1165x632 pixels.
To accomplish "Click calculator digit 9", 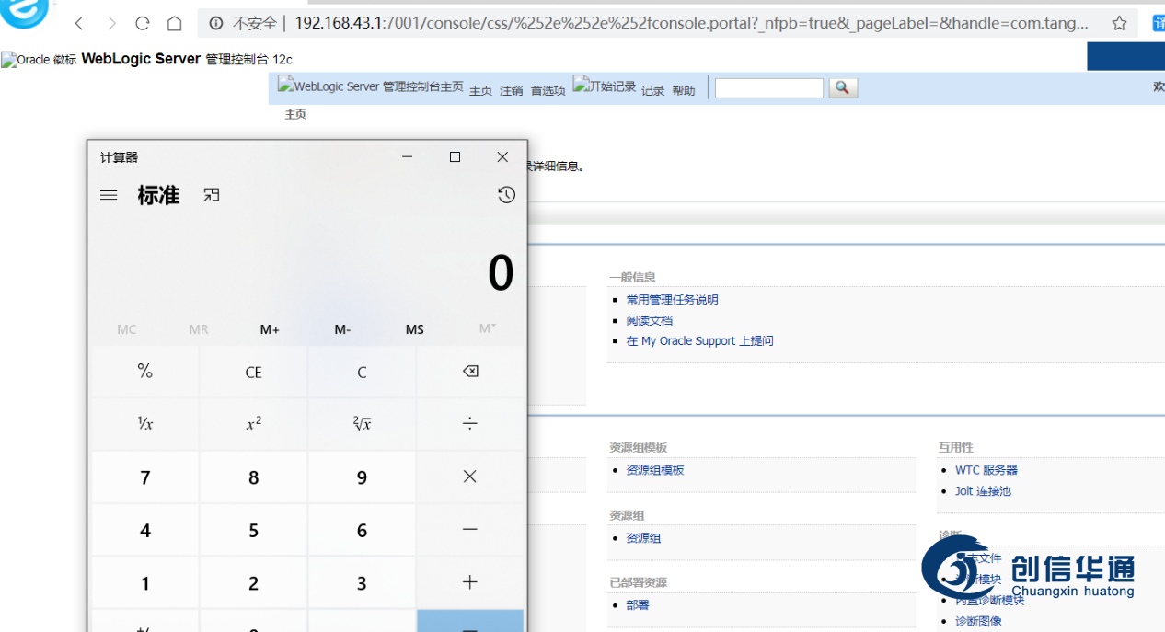I will pyautogui.click(x=362, y=477).
